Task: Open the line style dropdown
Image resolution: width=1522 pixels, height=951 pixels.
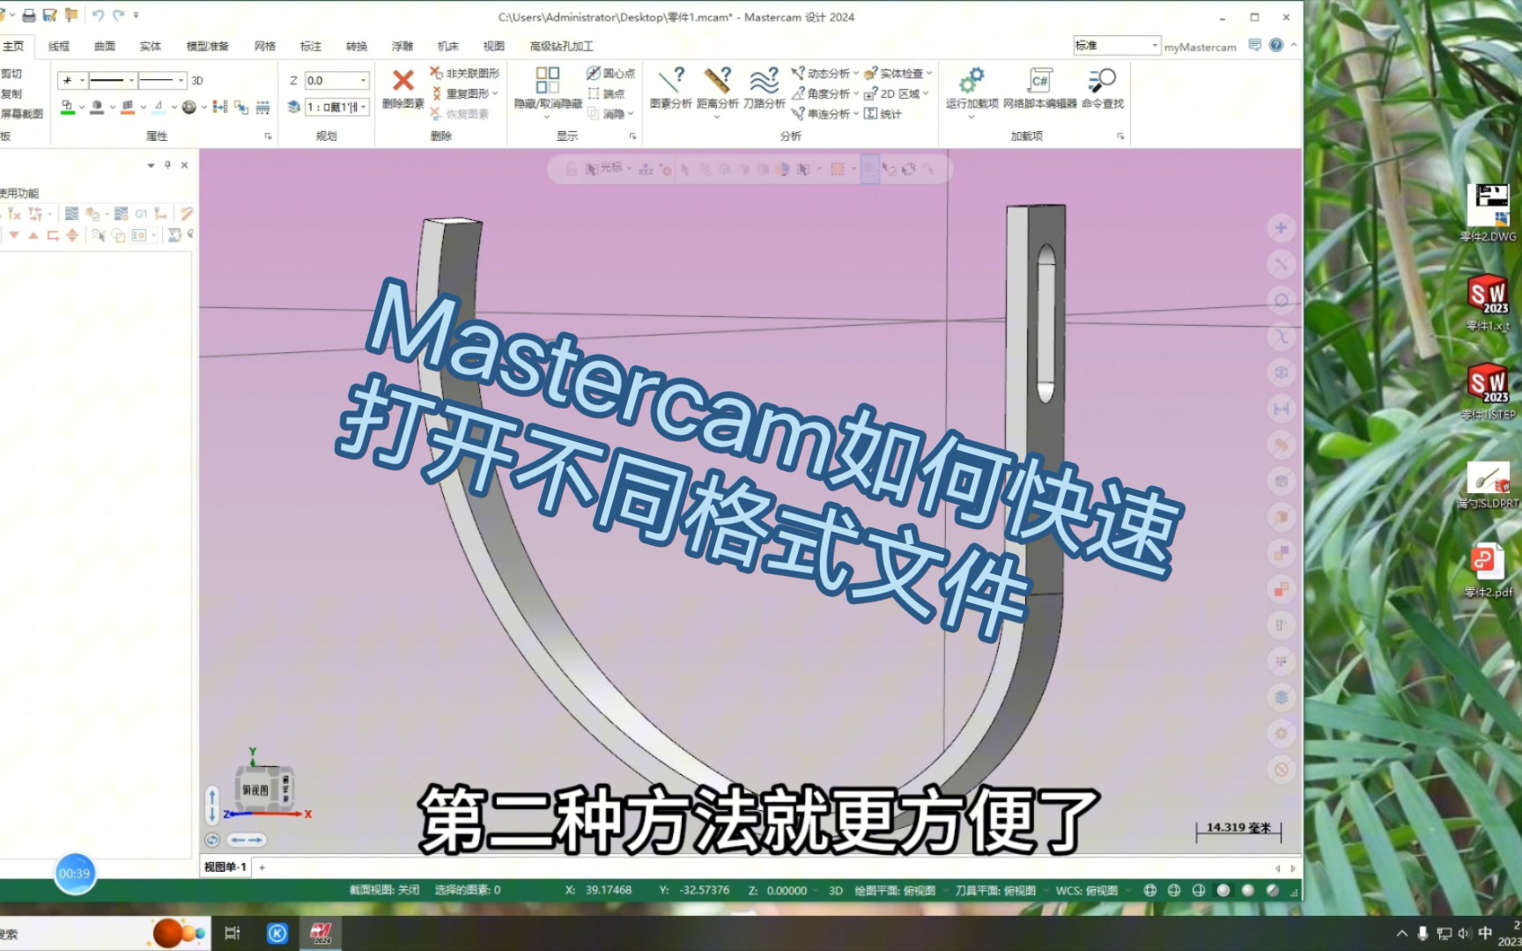Action: click(x=131, y=80)
